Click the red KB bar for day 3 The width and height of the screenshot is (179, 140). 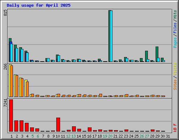[x=21, y=126]
